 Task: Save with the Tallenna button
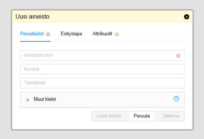pos(171,116)
